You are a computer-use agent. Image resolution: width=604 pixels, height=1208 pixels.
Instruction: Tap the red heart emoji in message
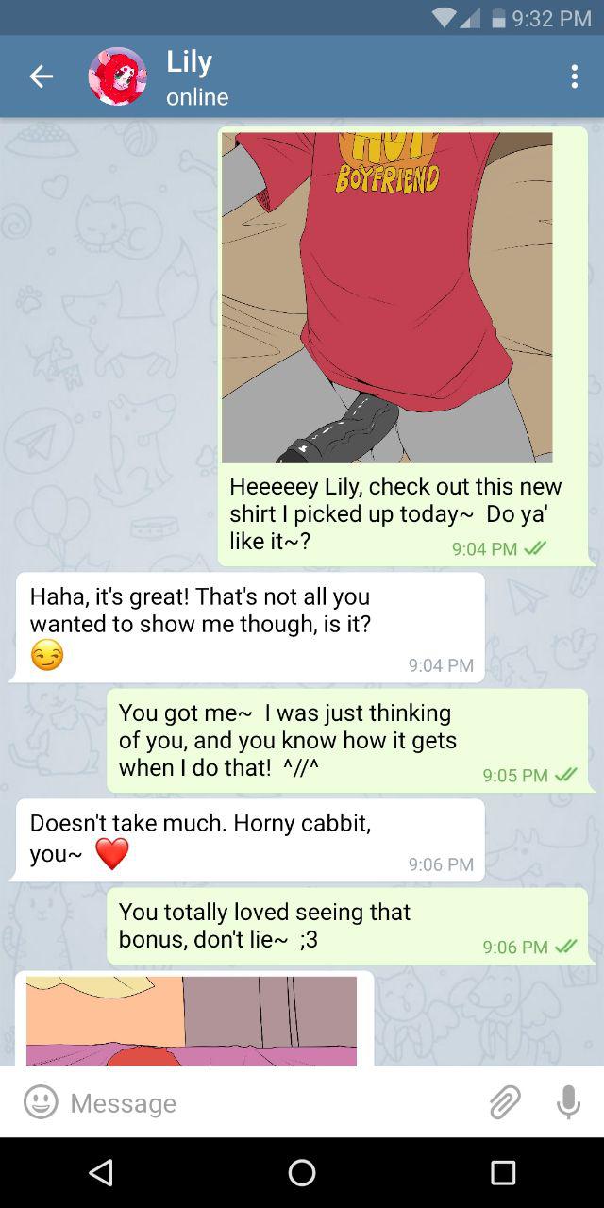[111, 854]
